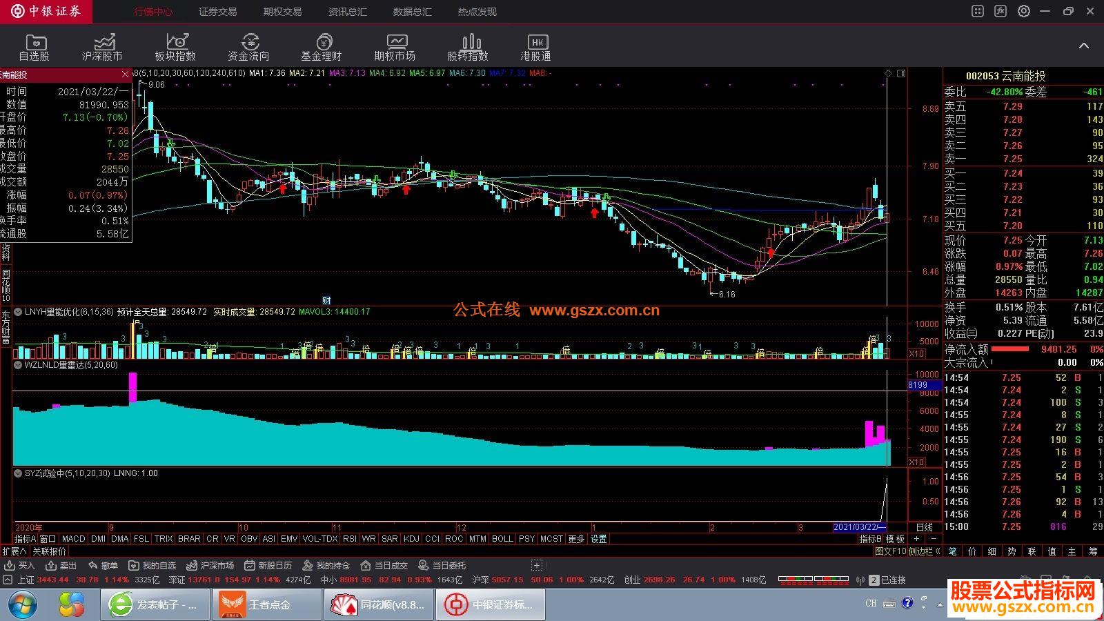Select the KDJ indicator
1104x621 pixels.
pyautogui.click(x=411, y=539)
